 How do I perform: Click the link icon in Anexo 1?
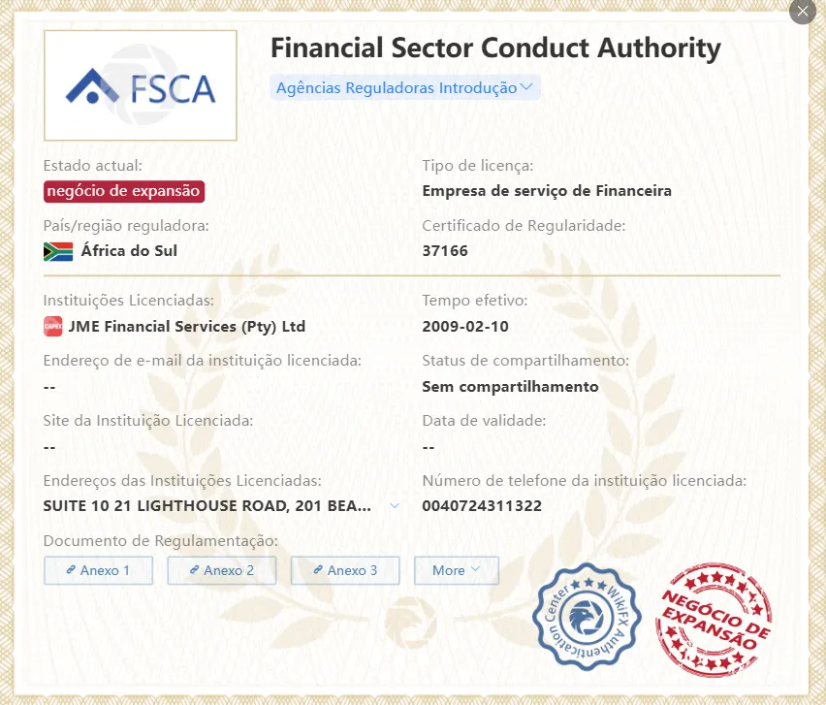(71, 569)
